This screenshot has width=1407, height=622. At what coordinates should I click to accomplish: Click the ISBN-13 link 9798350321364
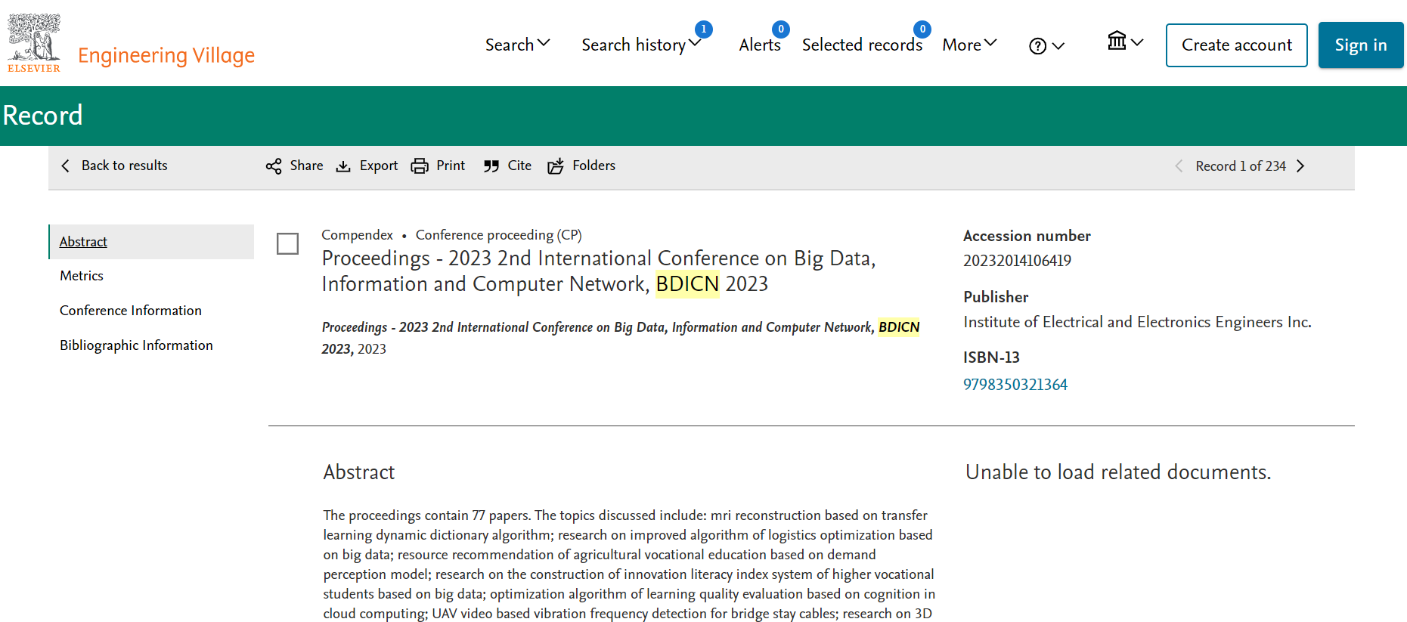pos(1015,385)
